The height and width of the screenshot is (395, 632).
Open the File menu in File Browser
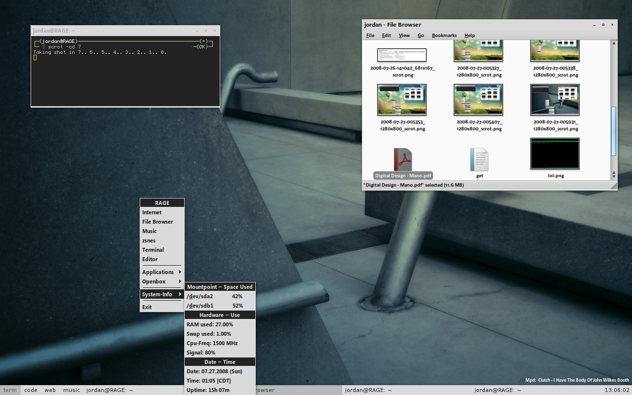(370, 36)
